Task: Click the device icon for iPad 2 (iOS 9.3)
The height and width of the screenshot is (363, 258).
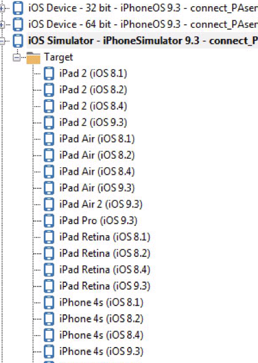Action: pos(49,122)
